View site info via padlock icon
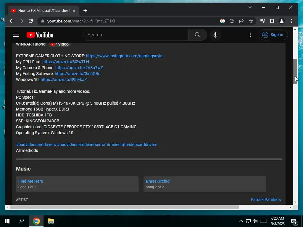303x227 pixels. click(43, 21)
